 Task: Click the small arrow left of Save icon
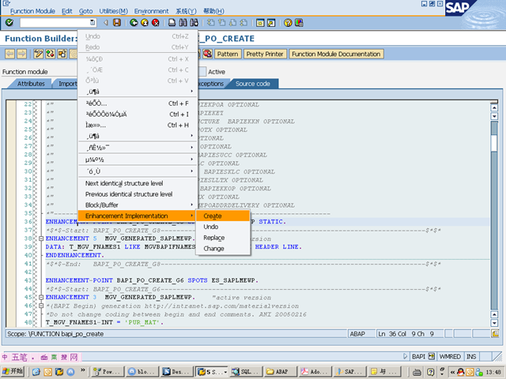(x=105, y=23)
